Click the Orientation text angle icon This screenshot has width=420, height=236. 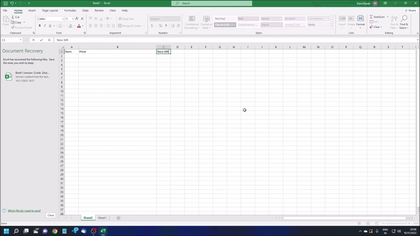pyautogui.click(x=108, y=19)
